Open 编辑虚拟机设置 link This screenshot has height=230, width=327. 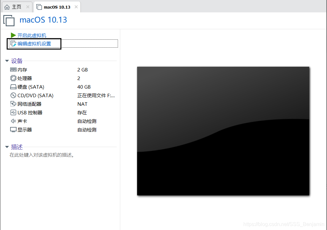tap(34, 44)
